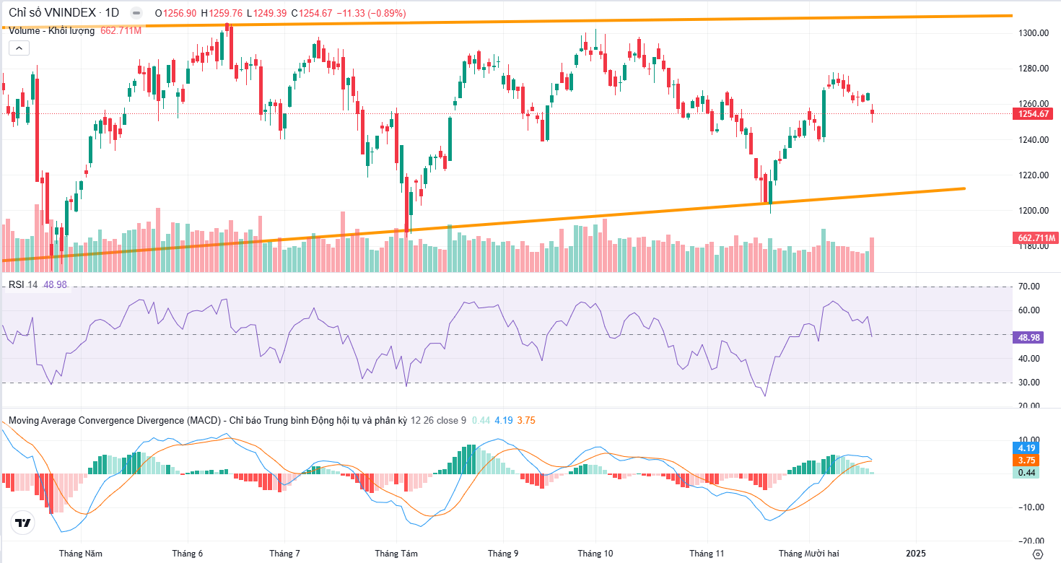Click the 1240.00 price axis label
The image size is (1061, 563).
[x=1033, y=140]
